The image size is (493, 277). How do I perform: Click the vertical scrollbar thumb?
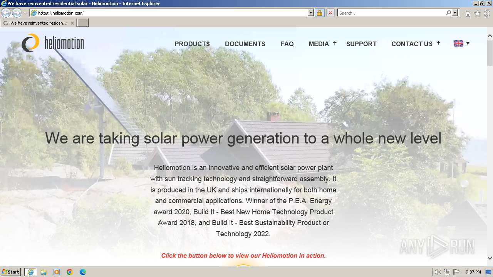tap(490, 53)
